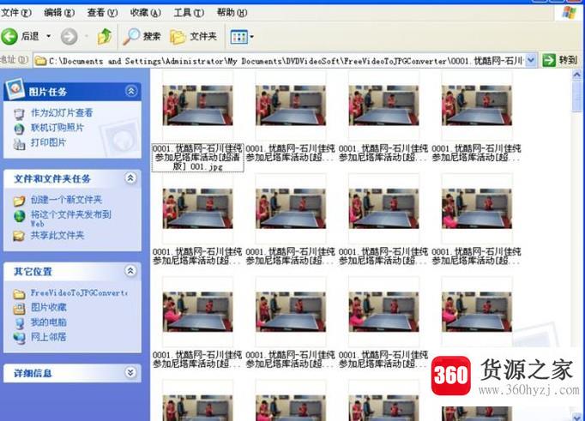Click the order prints globe icon
The width and height of the screenshot is (585, 421).
click(19, 129)
